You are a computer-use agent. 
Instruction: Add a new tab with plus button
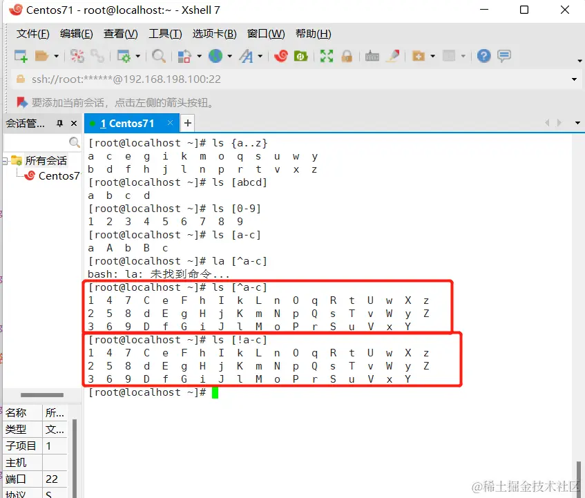point(188,123)
